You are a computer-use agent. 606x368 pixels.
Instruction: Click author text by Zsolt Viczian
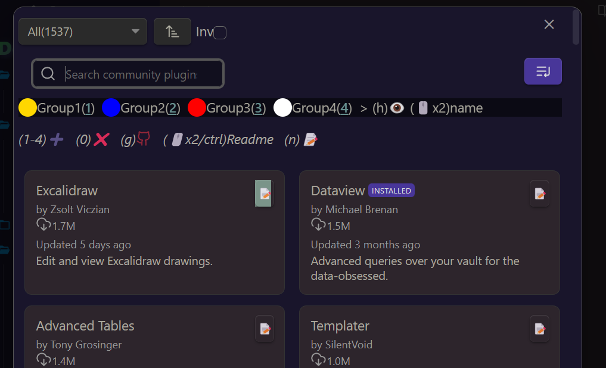(73, 209)
